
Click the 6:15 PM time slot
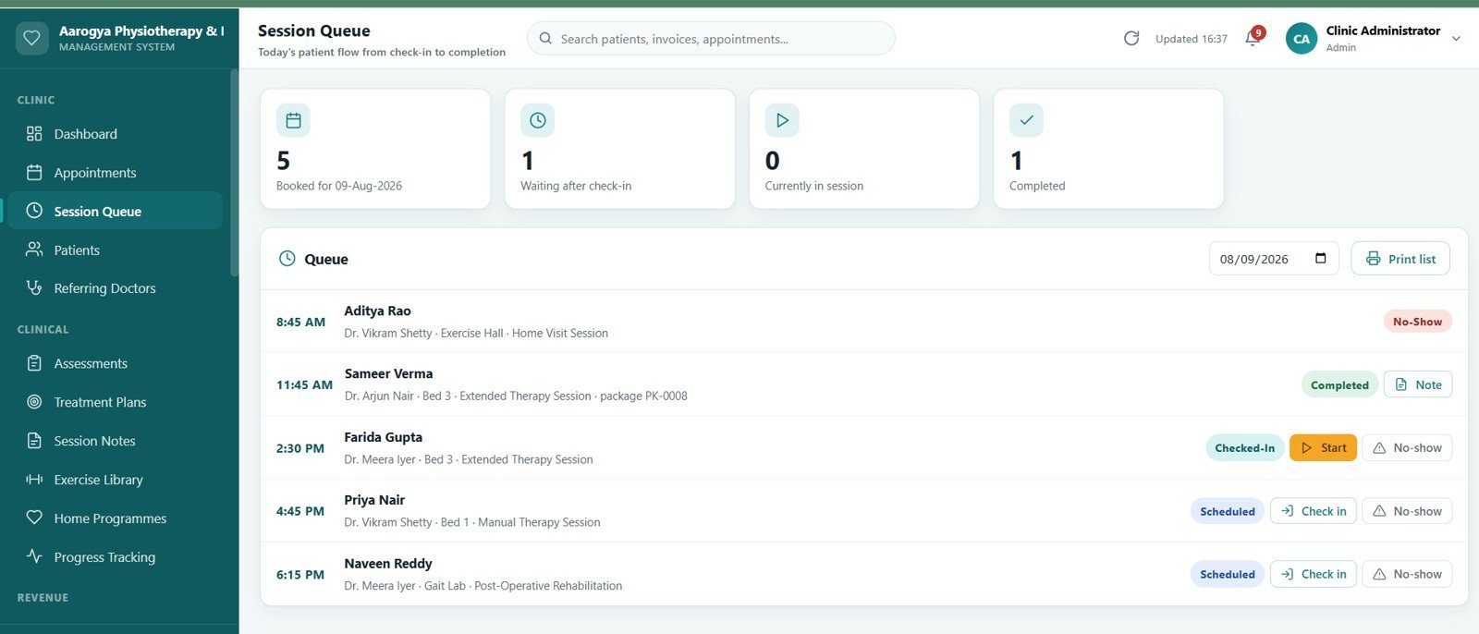coord(300,574)
